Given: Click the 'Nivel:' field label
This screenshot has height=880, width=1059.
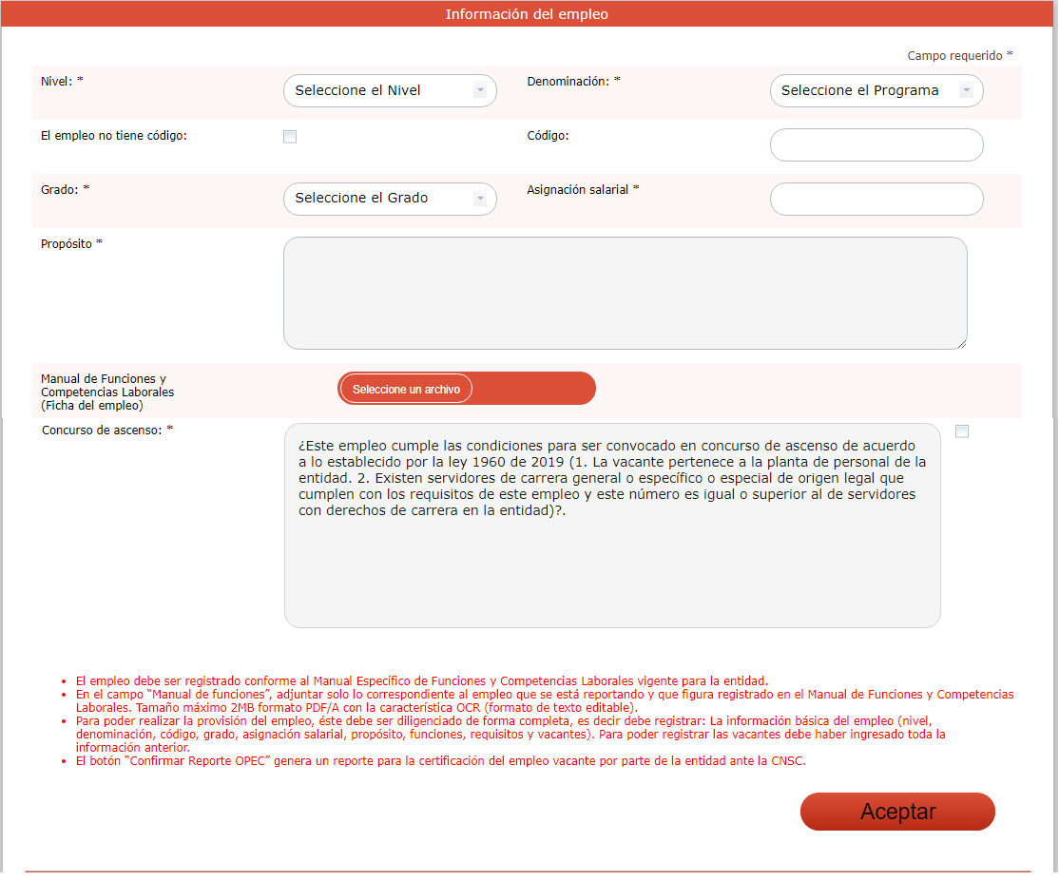Looking at the screenshot, I should (62, 82).
